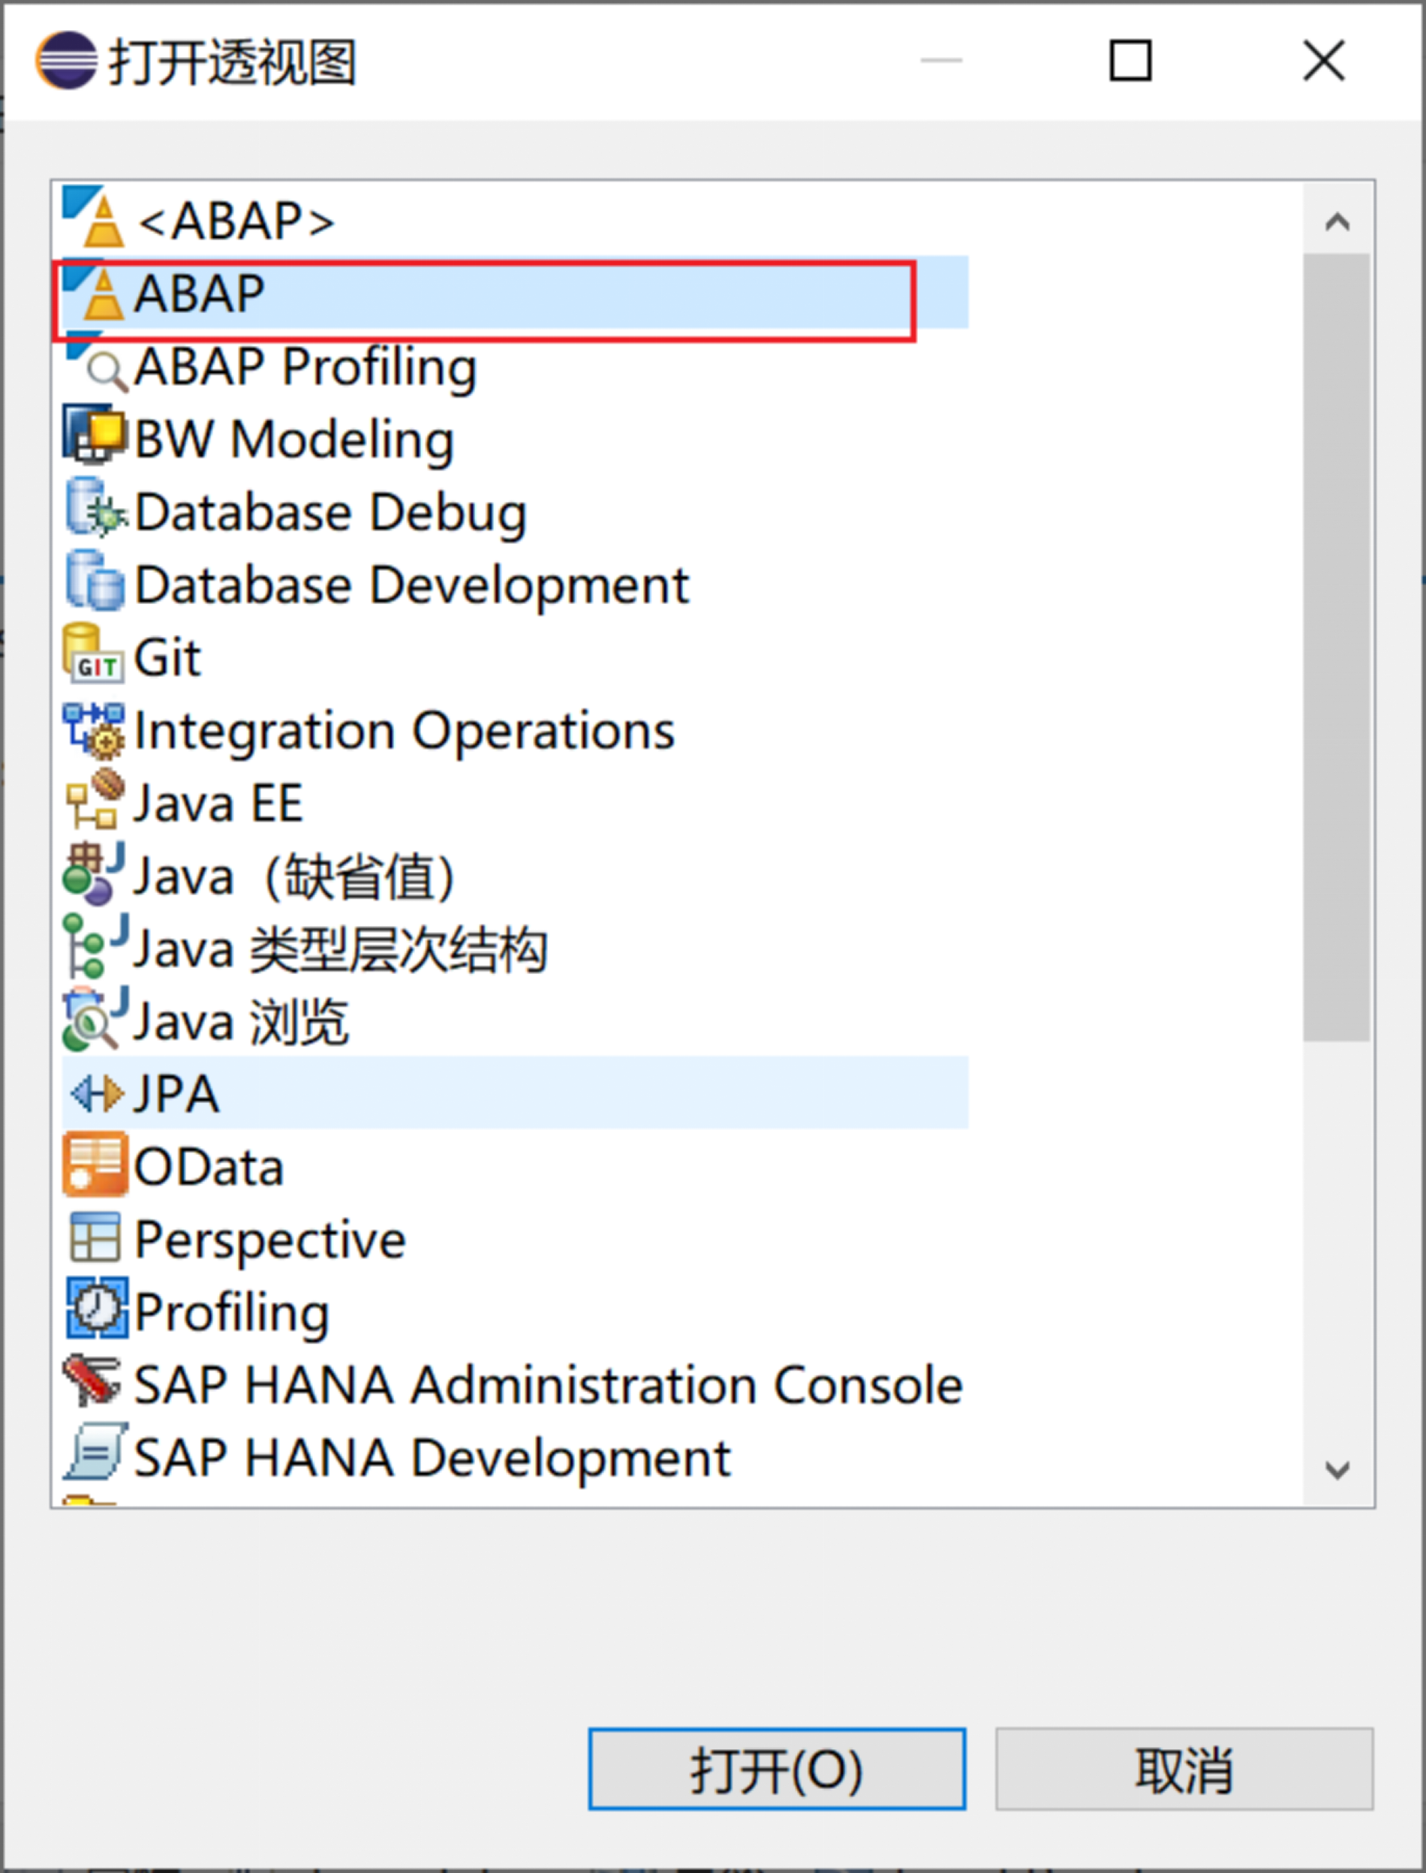The width and height of the screenshot is (1426, 1873).
Task: Click the scrollbar up arrow
Action: coord(1337,221)
